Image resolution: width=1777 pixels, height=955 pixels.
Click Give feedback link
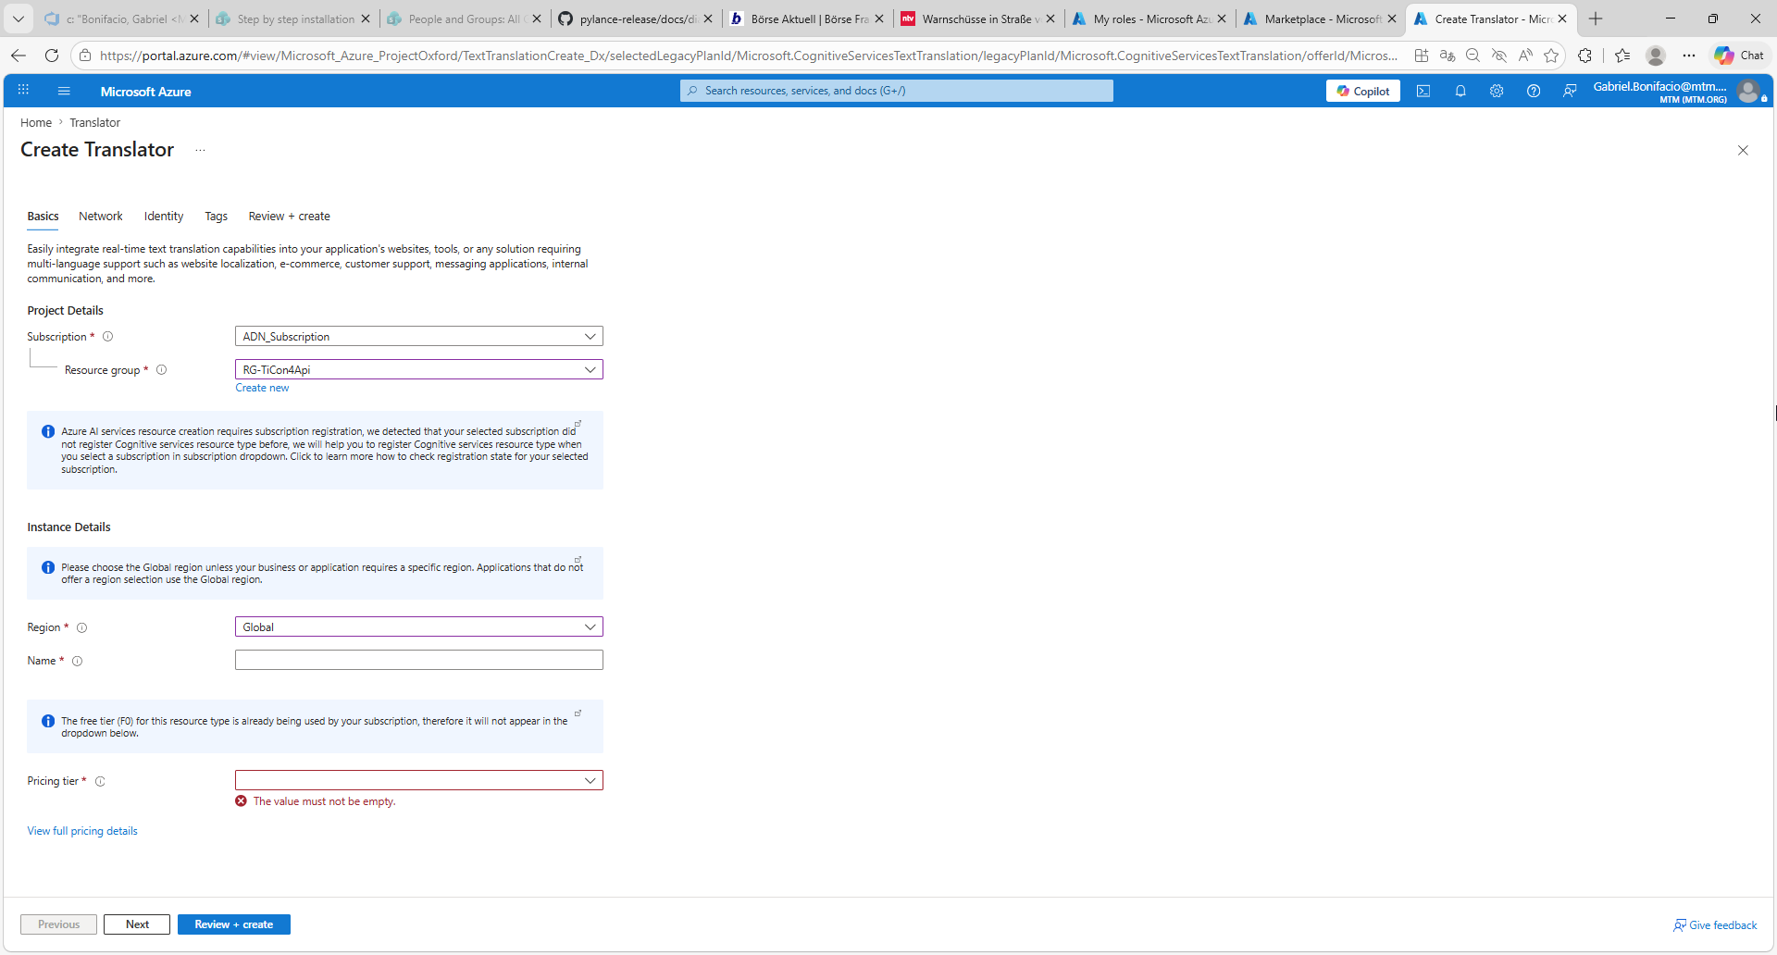pyautogui.click(x=1715, y=925)
